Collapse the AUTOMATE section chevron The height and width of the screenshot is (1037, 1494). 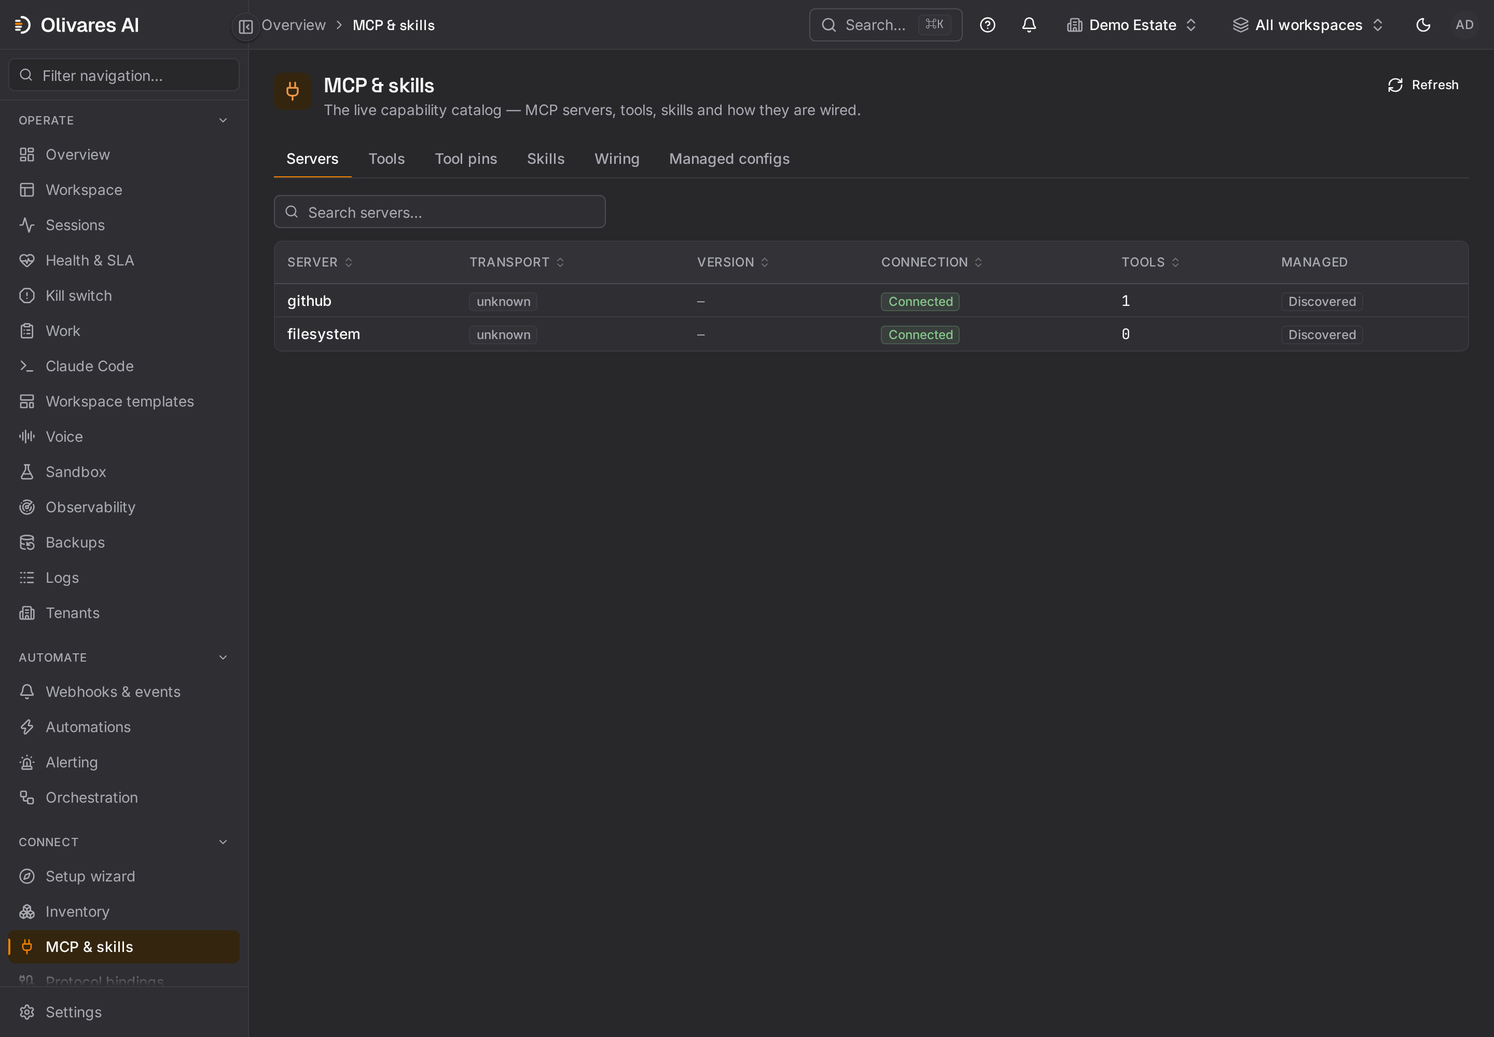tap(223, 657)
